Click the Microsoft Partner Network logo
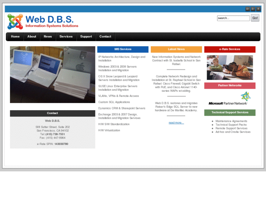The image size is (266, 200). pos(230,99)
